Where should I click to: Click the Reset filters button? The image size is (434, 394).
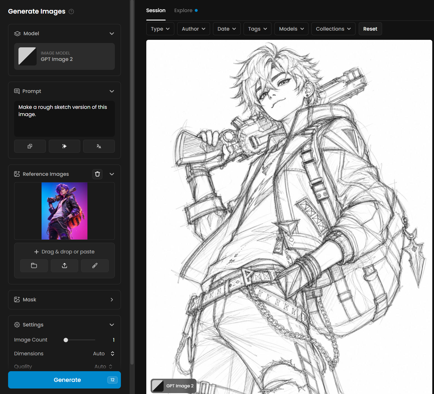(x=370, y=29)
